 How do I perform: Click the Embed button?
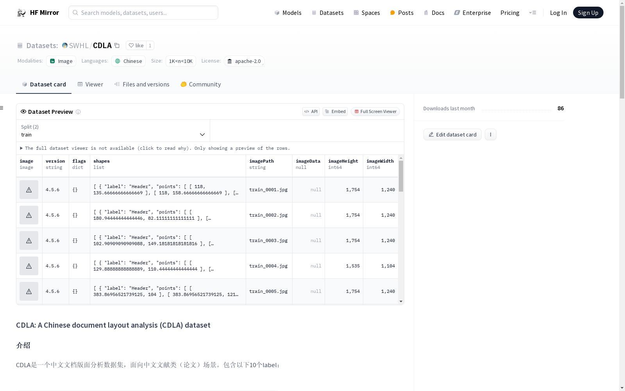tap(335, 111)
